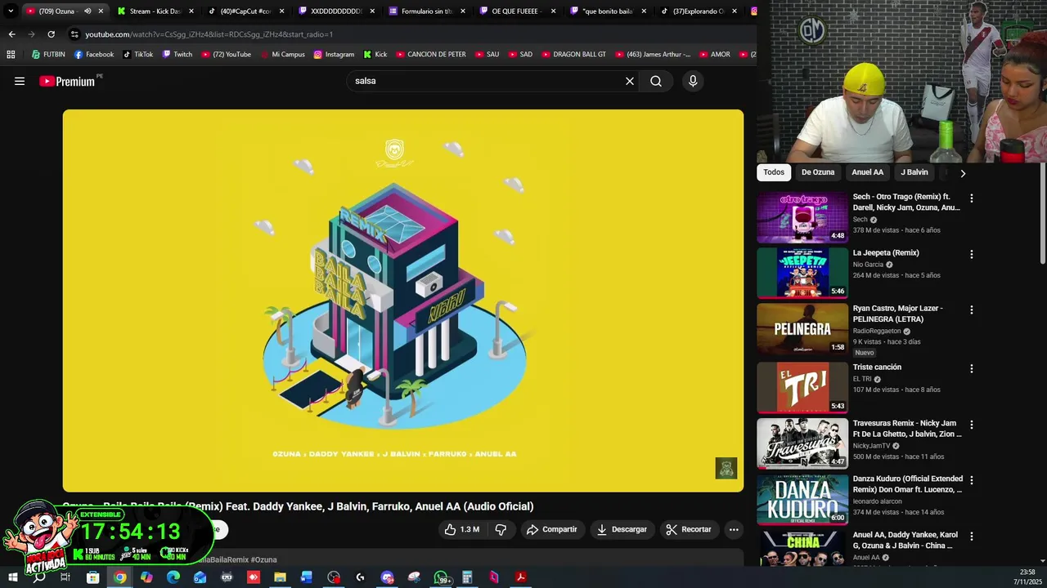Open the video's more actions menu
The height and width of the screenshot is (588, 1047).
pyautogui.click(x=734, y=529)
